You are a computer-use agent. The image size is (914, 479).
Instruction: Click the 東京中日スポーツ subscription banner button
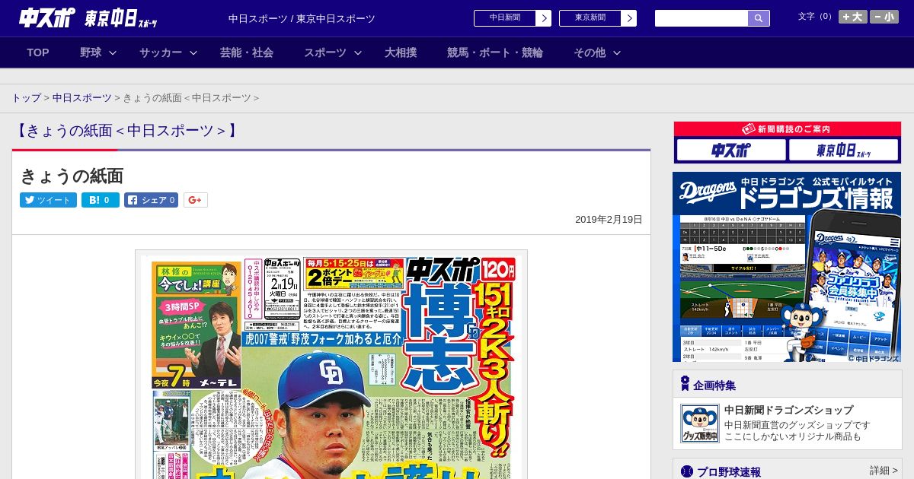[x=844, y=150]
